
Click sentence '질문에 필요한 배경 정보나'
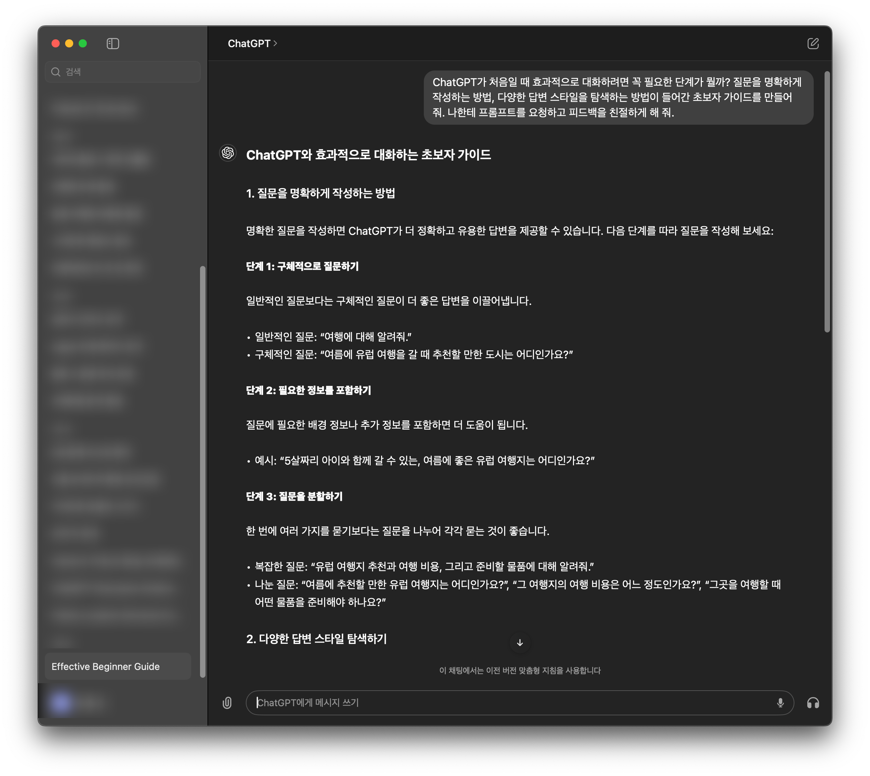coord(387,425)
